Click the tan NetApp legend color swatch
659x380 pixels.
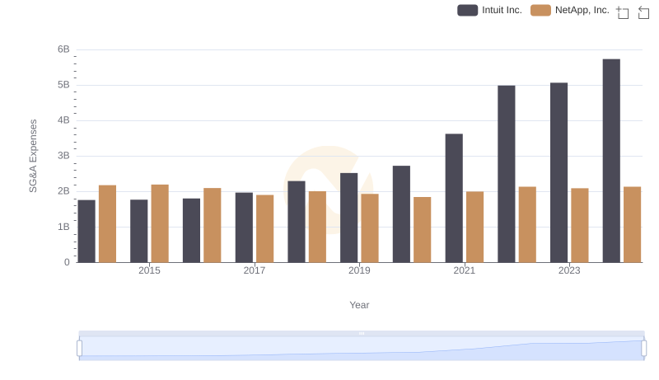[540, 10]
